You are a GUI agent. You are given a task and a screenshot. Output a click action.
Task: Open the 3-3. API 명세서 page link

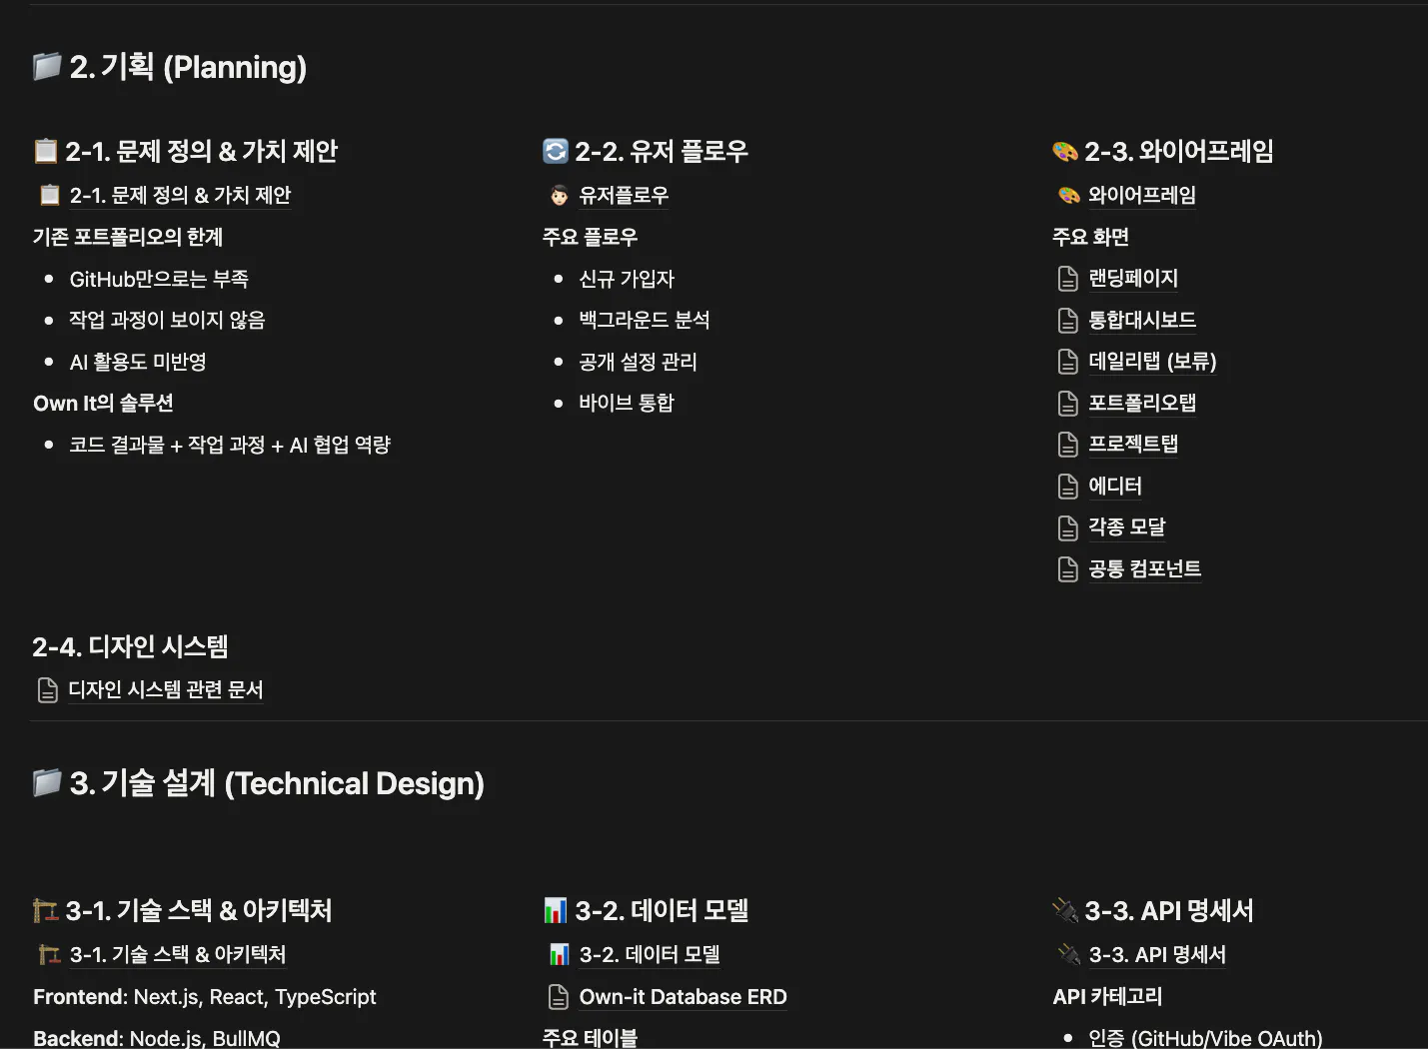coord(1157,955)
